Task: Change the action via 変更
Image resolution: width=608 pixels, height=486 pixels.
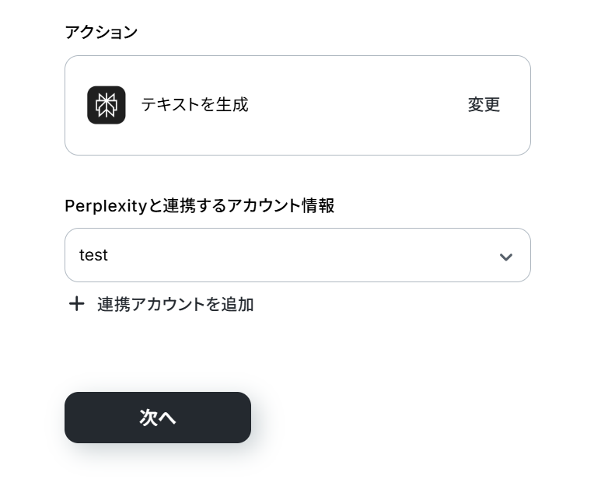Action: click(484, 105)
